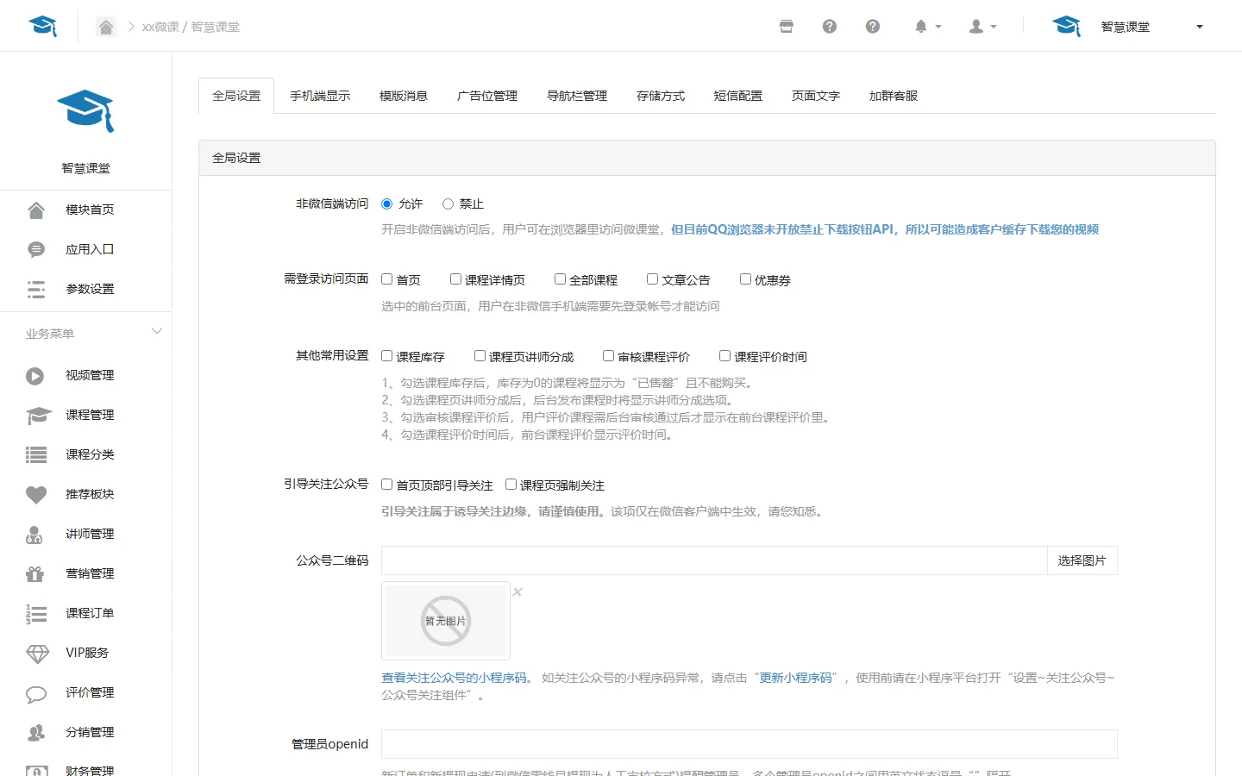
Task: Click the users icon beside 分销管理
Action: [36, 733]
